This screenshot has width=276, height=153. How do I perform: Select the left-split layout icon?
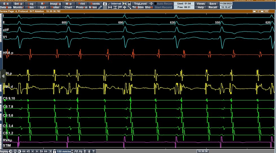point(255,11)
